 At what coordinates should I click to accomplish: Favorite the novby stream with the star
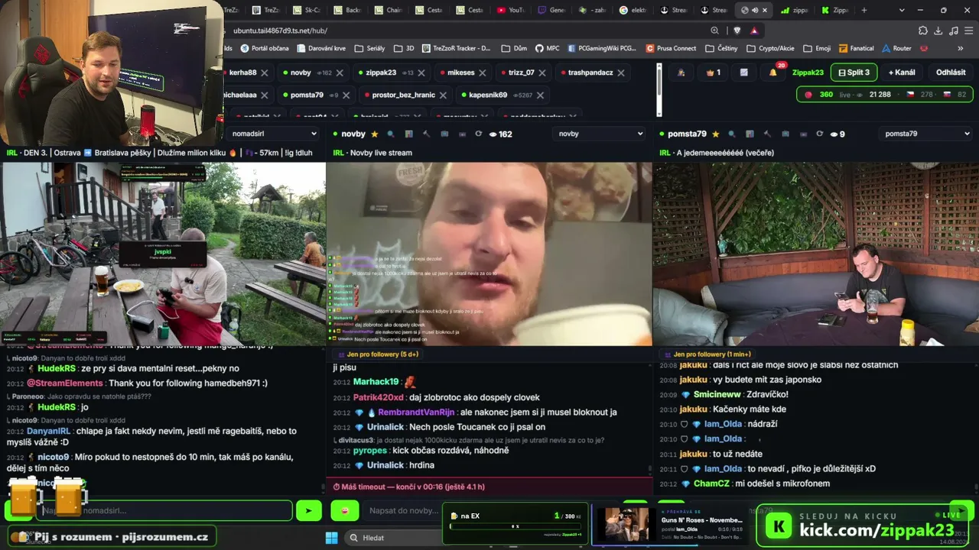point(375,134)
